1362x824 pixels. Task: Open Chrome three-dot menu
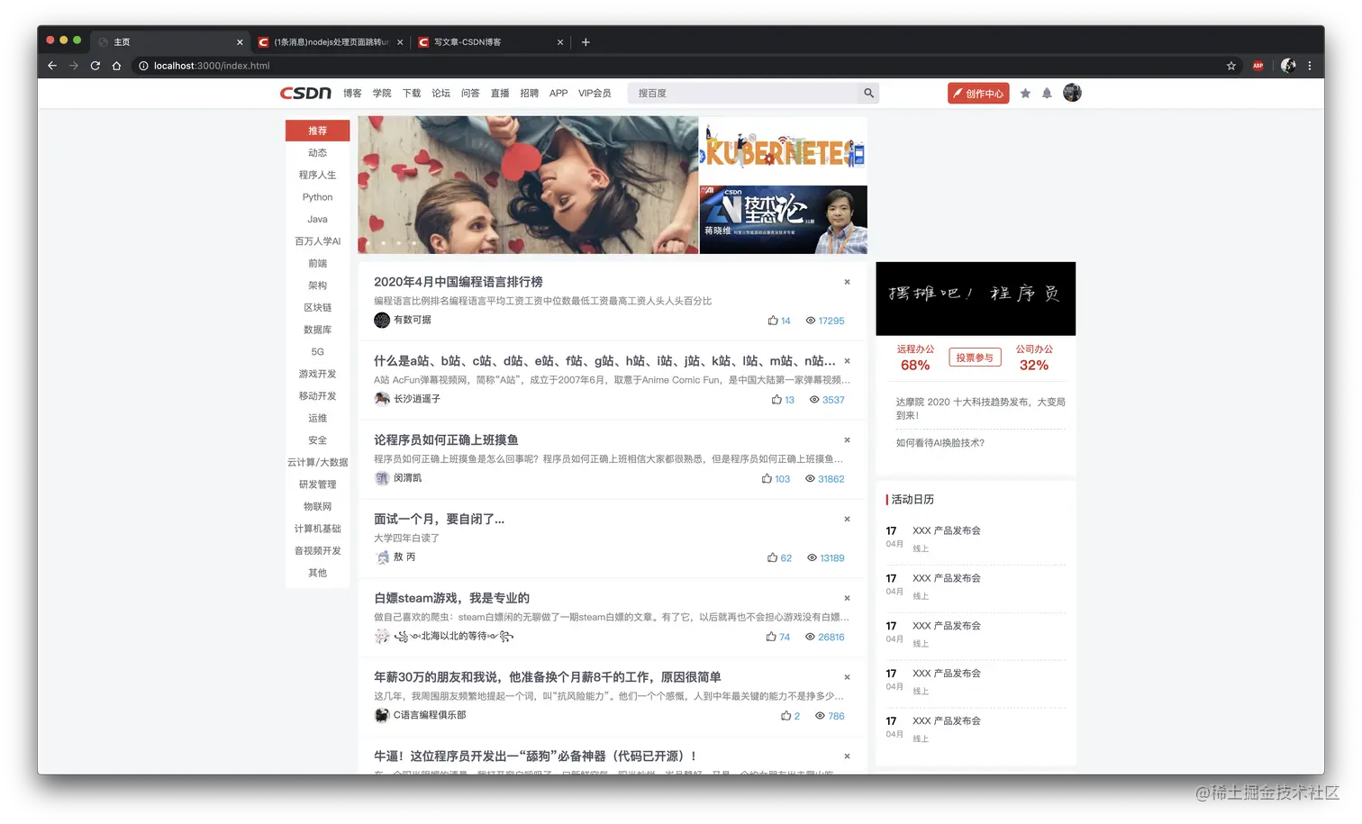click(x=1310, y=66)
